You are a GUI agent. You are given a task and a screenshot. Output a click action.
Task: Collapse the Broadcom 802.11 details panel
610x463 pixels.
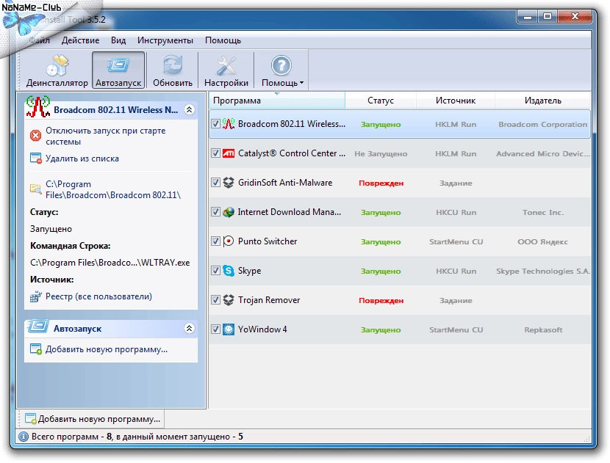[189, 109]
